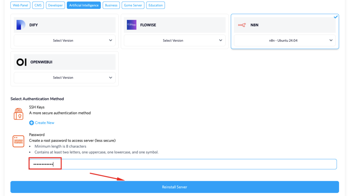Click the SSH Keys padlock icon

click(19, 114)
